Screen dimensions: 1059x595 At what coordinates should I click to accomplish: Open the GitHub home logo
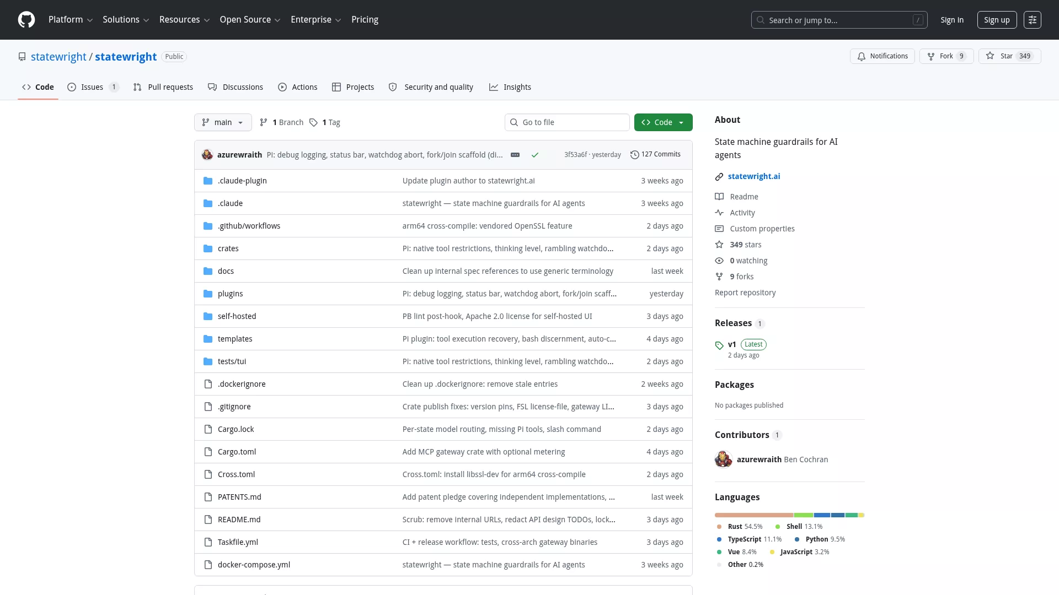(x=26, y=20)
